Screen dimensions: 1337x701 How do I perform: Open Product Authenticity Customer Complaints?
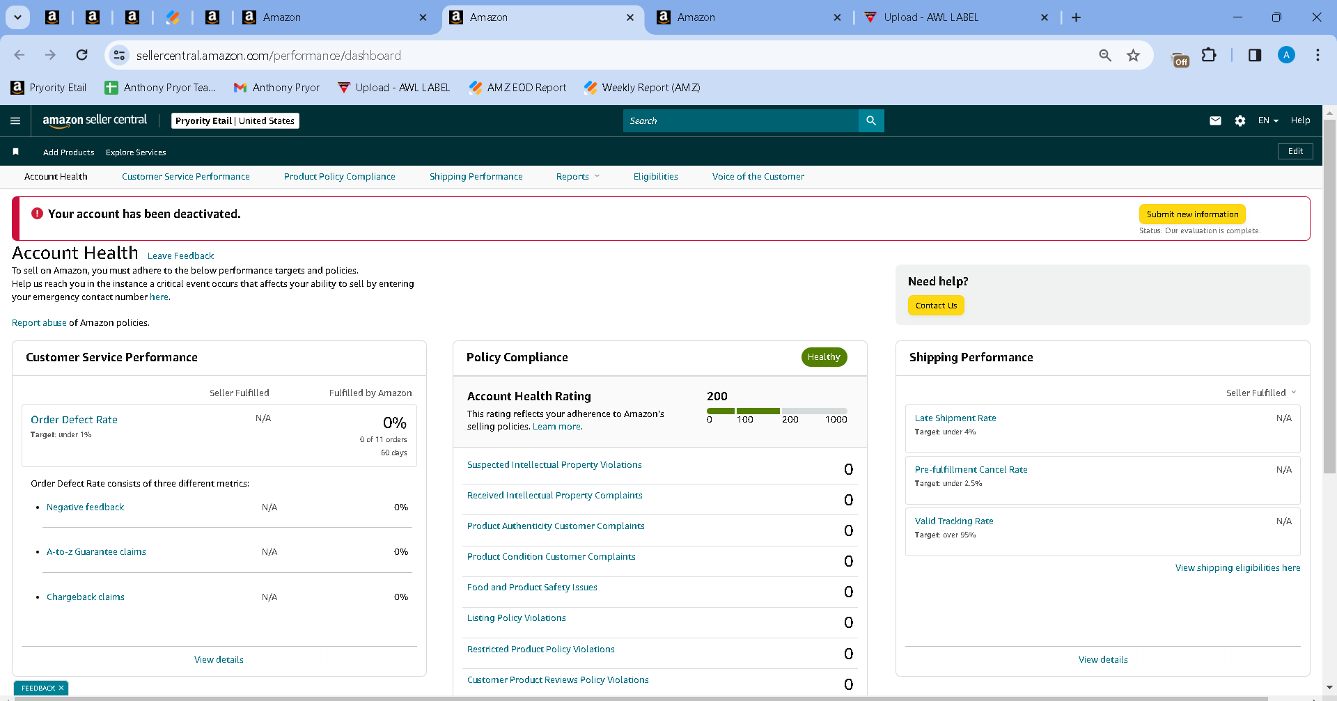pyautogui.click(x=556, y=526)
